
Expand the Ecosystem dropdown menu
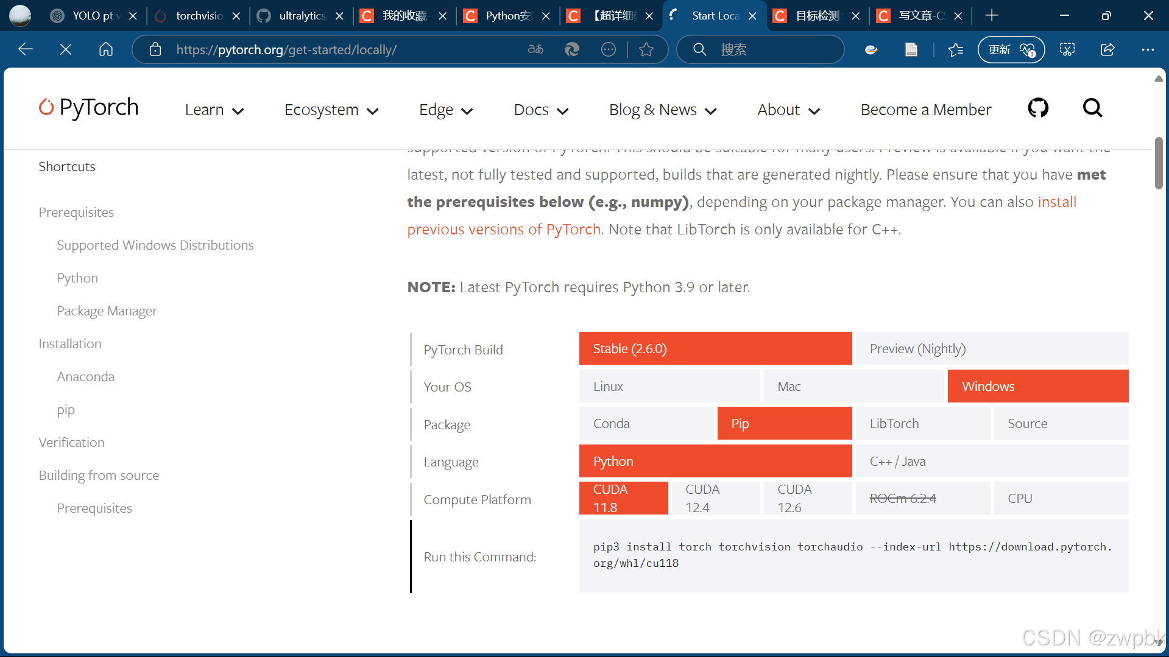coord(331,110)
